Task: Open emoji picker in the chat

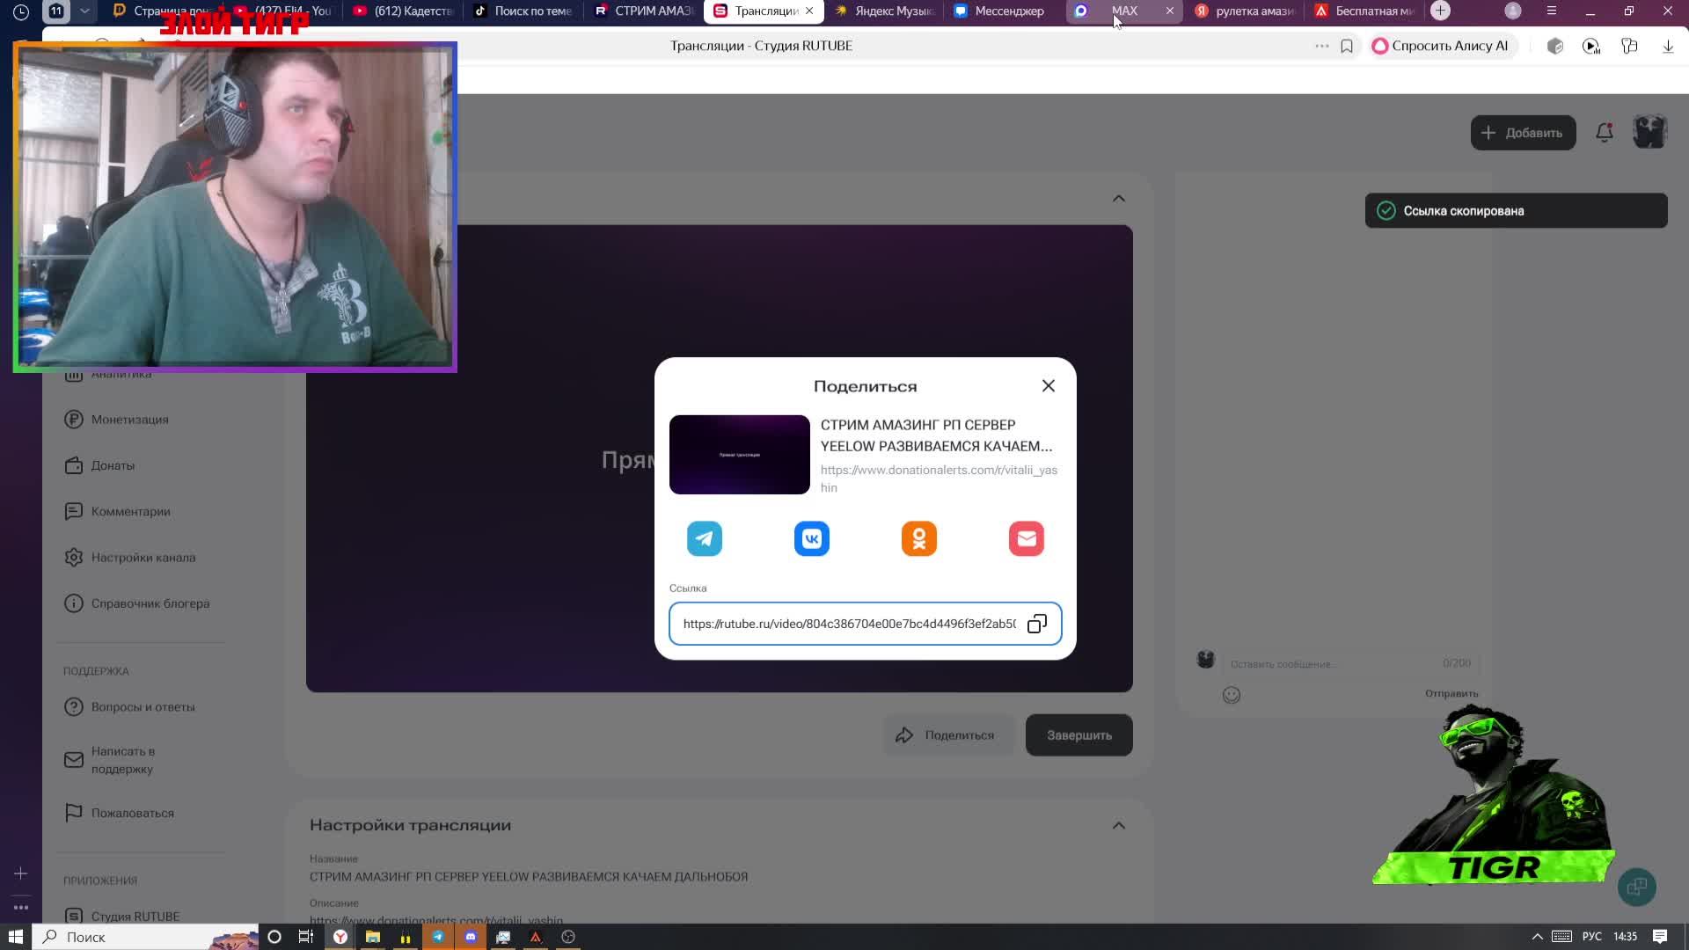Action: [x=1232, y=695]
